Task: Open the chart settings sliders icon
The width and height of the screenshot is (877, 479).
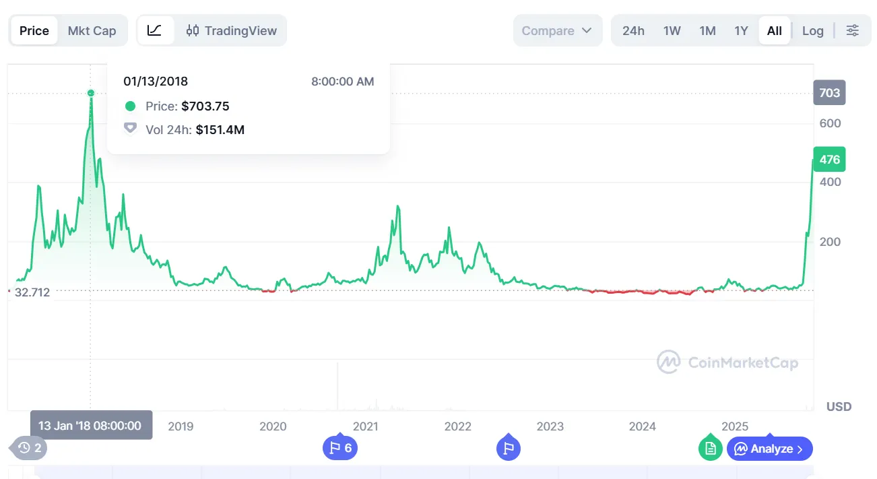Action: point(853,30)
